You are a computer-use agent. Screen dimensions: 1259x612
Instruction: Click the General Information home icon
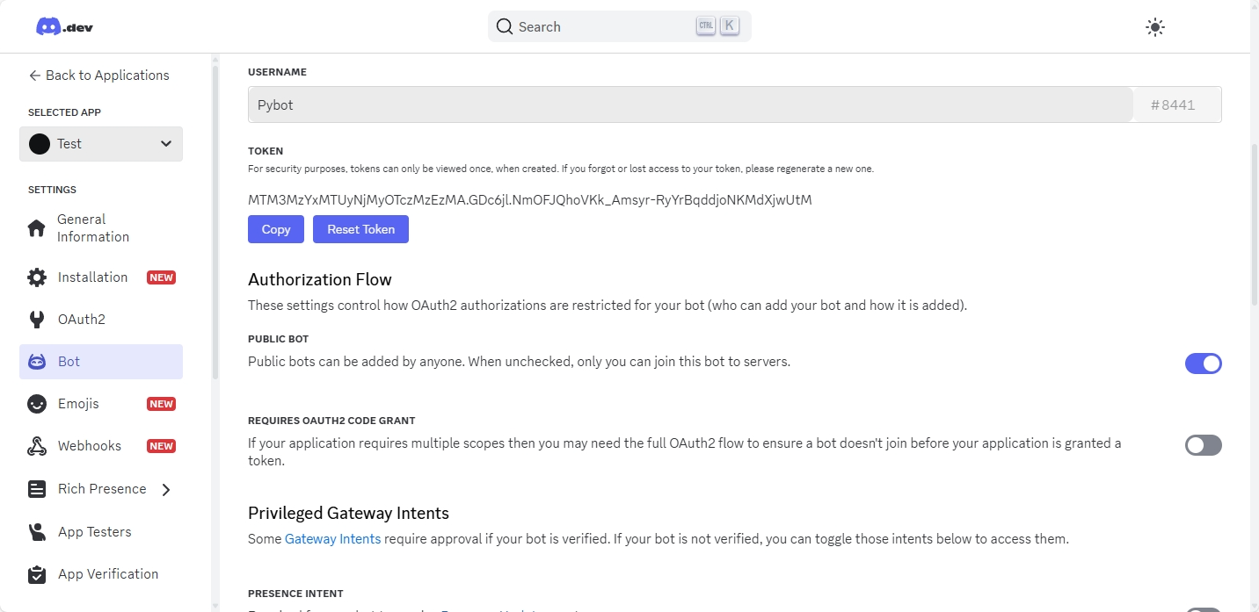pos(37,228)
